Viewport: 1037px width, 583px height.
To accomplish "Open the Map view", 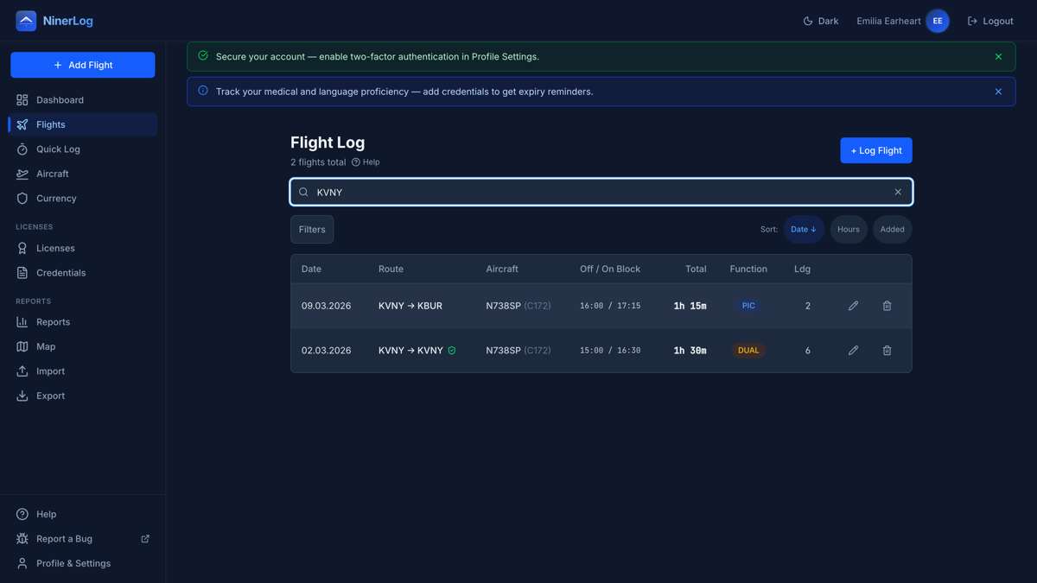I will [x=83, y=346].
